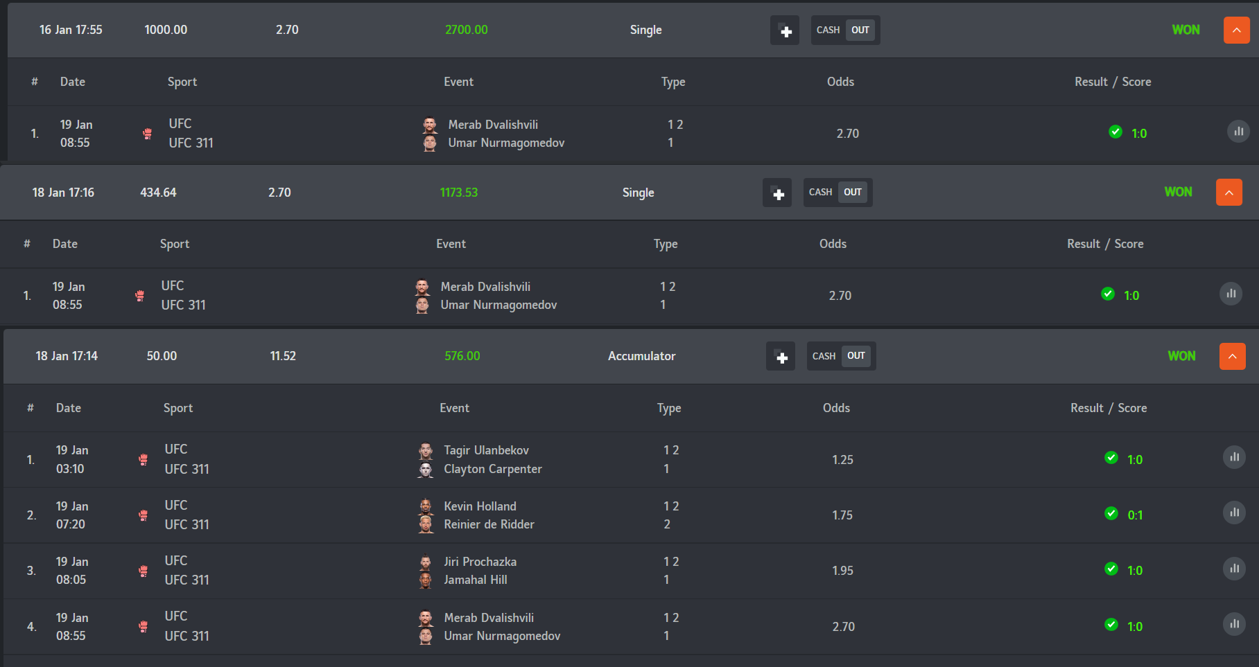This screenshot has height=667, width=1259.
Task: Collapse the 16 Jan 17:55 bet details
Action: tap(1236, 30)
